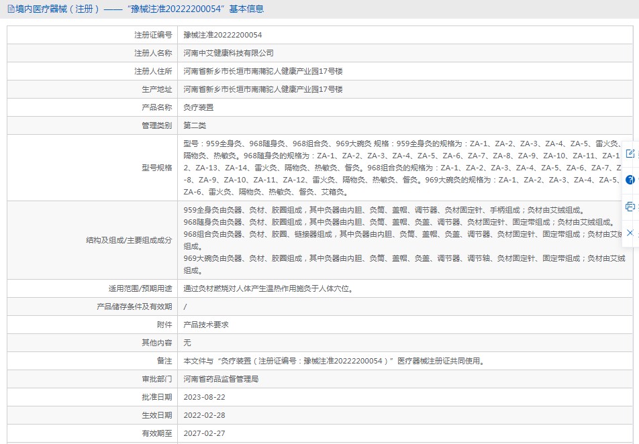This screenshot has height=444, width=639.
Task: Click the page title '境内医疗器械(注册)'
Action: (x=57, y=9)
